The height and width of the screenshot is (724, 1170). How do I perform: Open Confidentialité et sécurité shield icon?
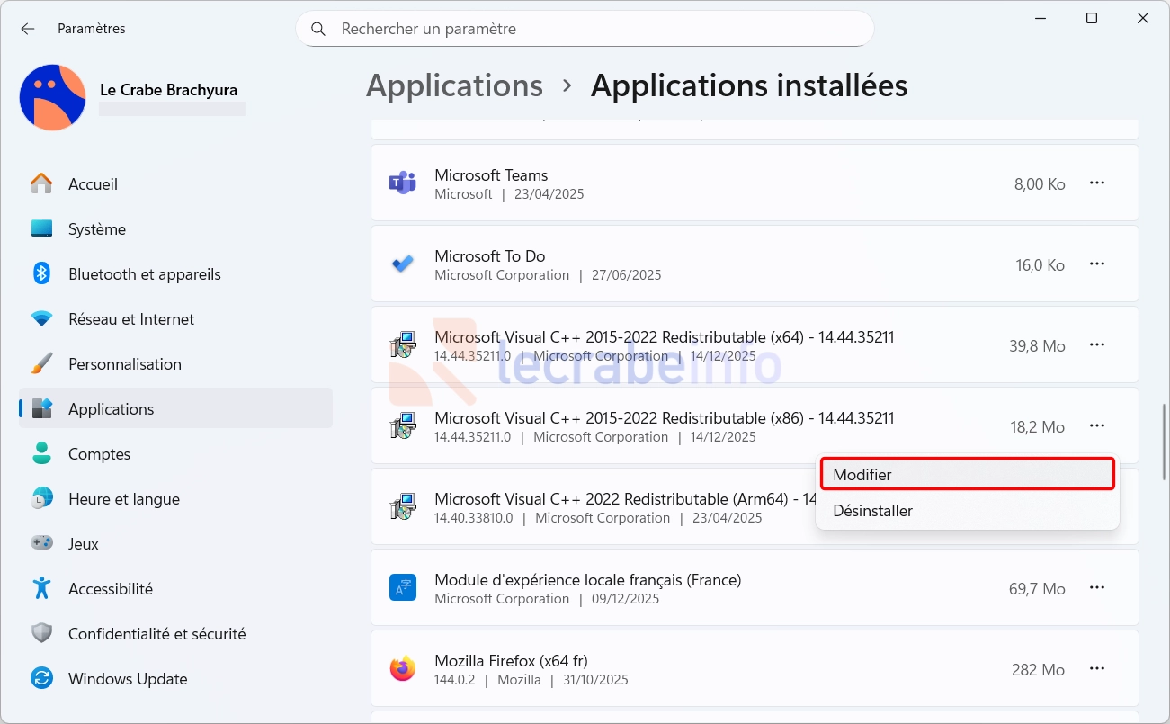tap(41, 634)
